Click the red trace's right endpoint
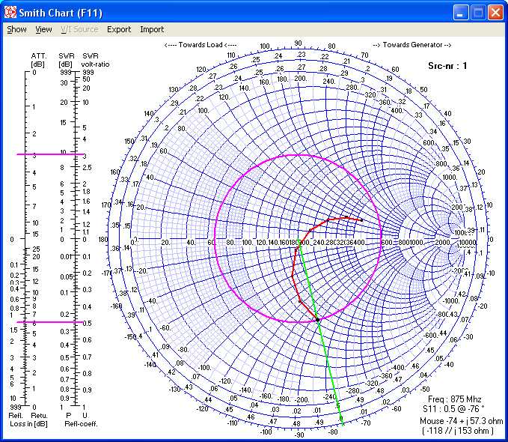Screen dimensions: 508x442 [x=362, y=220]
